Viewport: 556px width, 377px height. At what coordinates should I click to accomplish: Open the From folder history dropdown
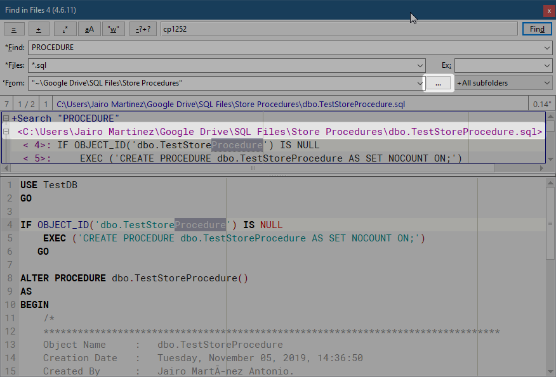[x=420, y=83]
